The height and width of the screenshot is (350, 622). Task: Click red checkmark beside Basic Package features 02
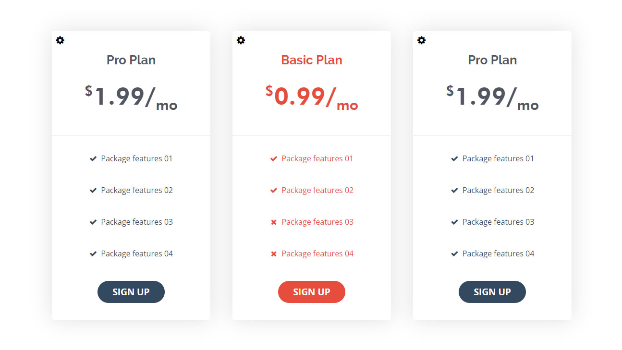[274, 191]
